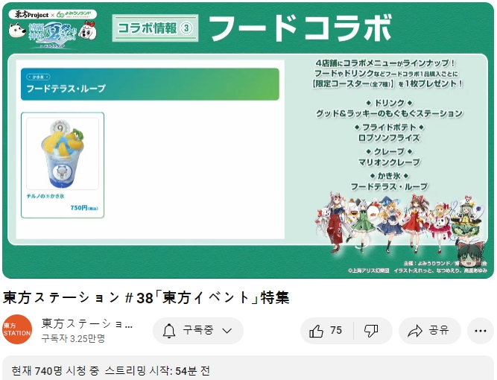Open the three-dot more actions menu

point(480,331)
